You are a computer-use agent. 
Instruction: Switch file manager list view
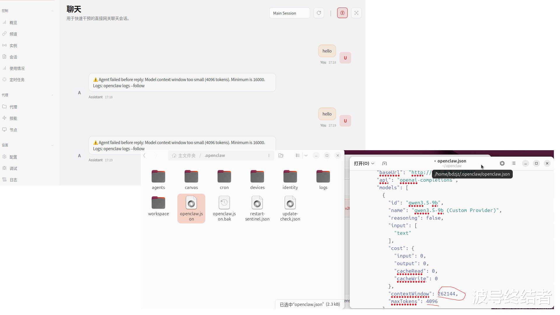(297, 155)
